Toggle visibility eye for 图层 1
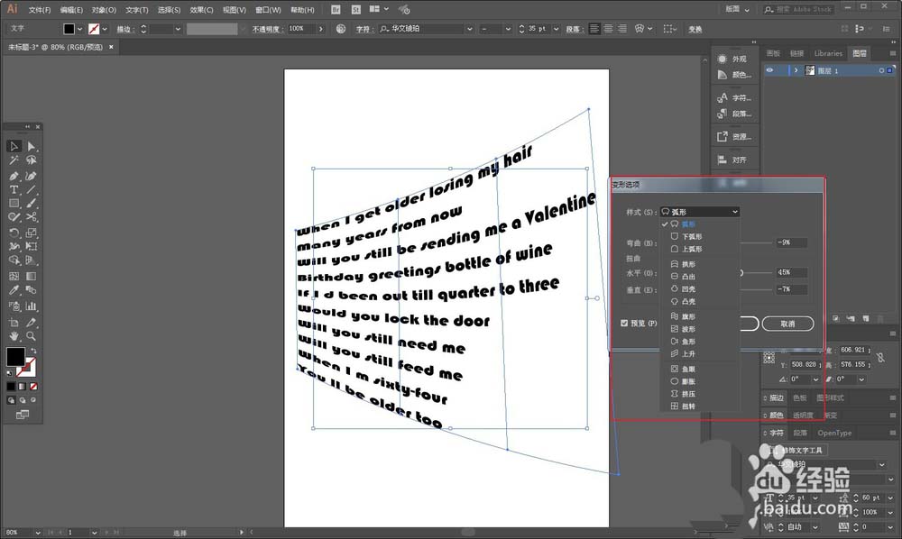The width and height of the screenshot is (902, 539). click(769, 70)
